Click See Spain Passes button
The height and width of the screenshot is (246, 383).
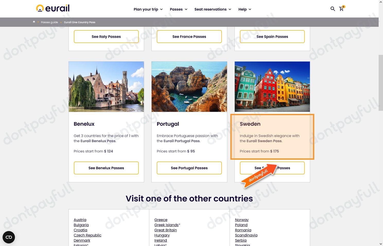272,37
